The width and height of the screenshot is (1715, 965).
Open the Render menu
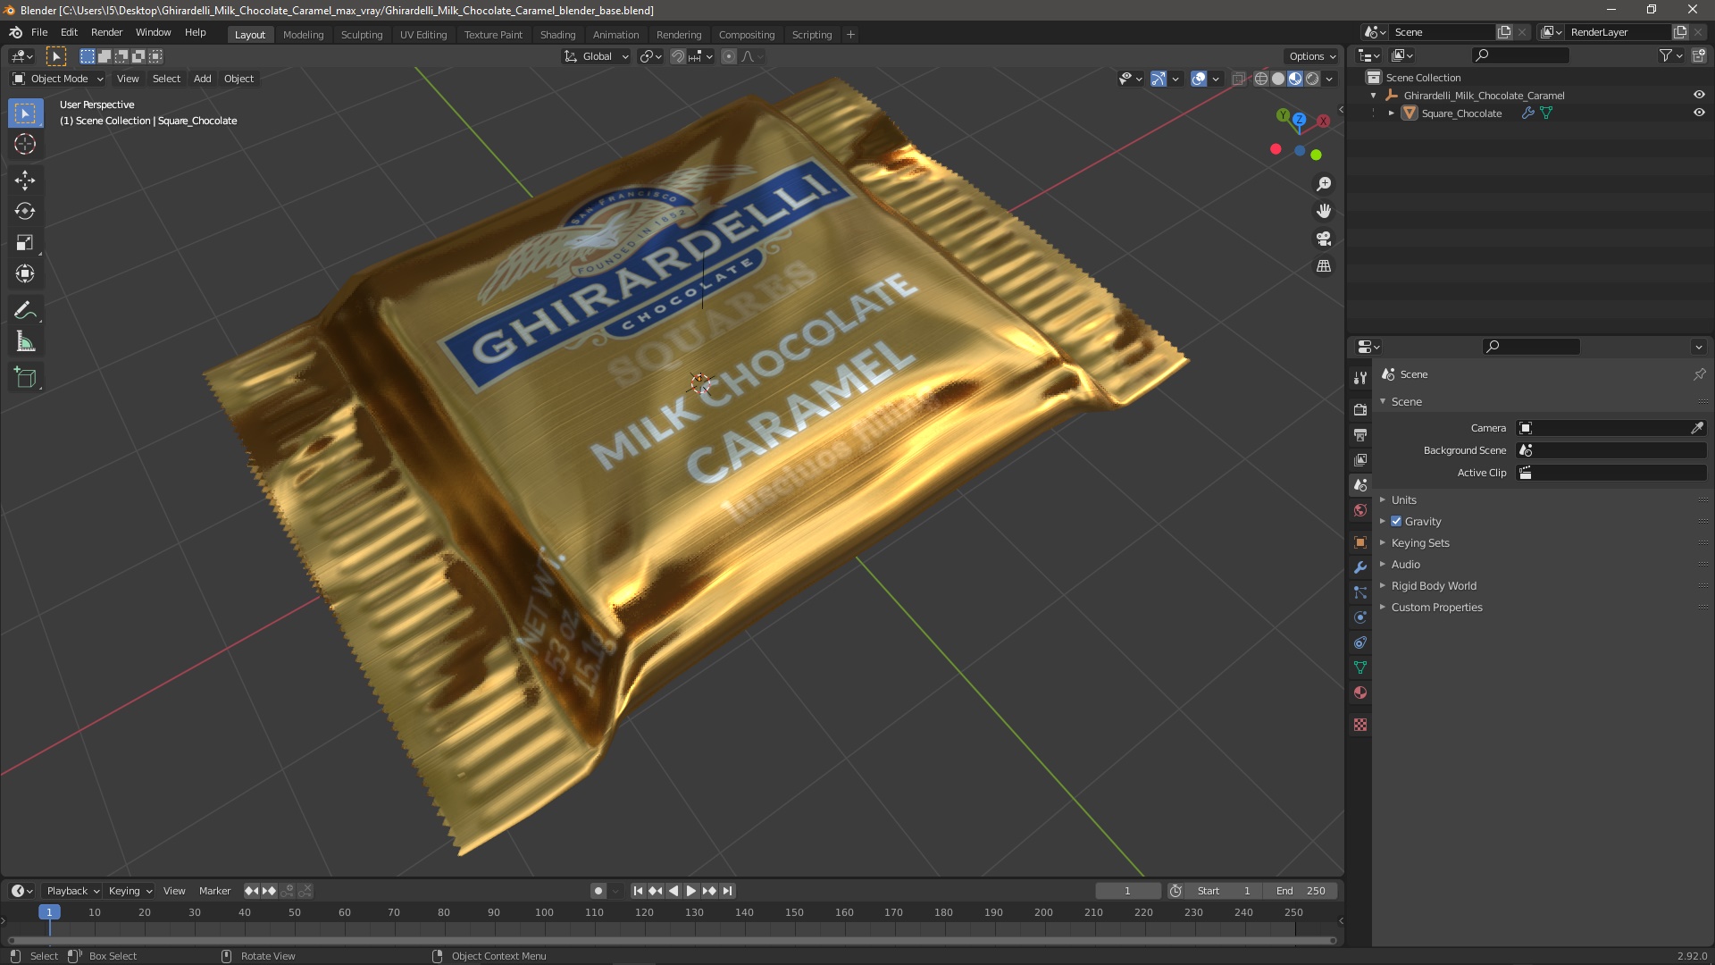[106, 32]
